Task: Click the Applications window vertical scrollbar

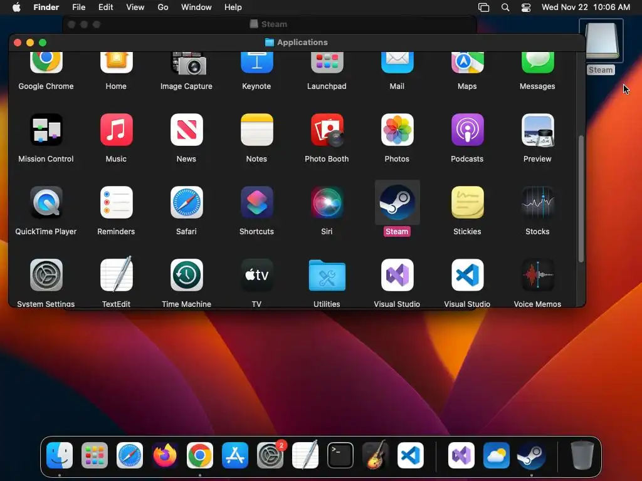Action: pyautogui.click(x=581, y=199)
